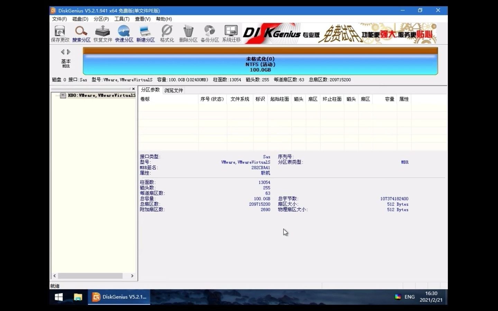Switch to Browse Files (浏览文件) tab
498x311 pixels.
click(174, 90)
